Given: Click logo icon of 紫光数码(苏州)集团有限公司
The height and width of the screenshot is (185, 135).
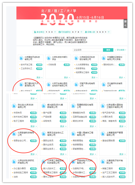Looking at the screenshot, I should pos(44,106).
